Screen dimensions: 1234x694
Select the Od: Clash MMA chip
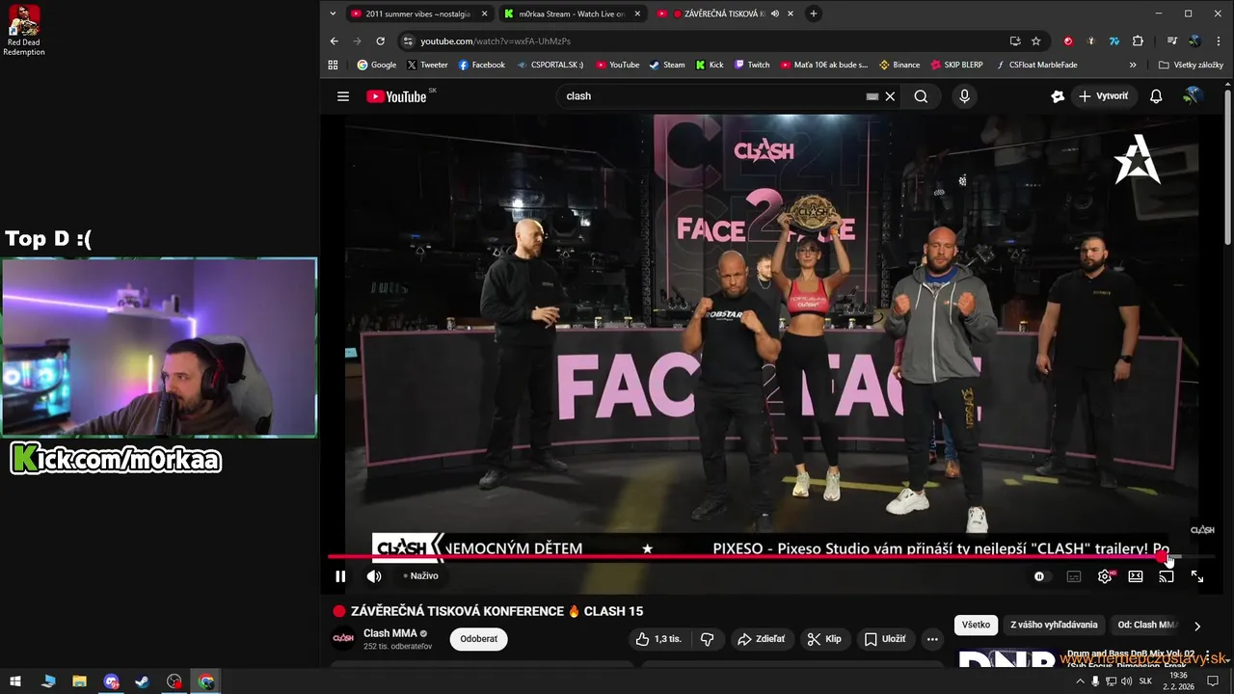pyautogui.click(x=1147, y=625)
